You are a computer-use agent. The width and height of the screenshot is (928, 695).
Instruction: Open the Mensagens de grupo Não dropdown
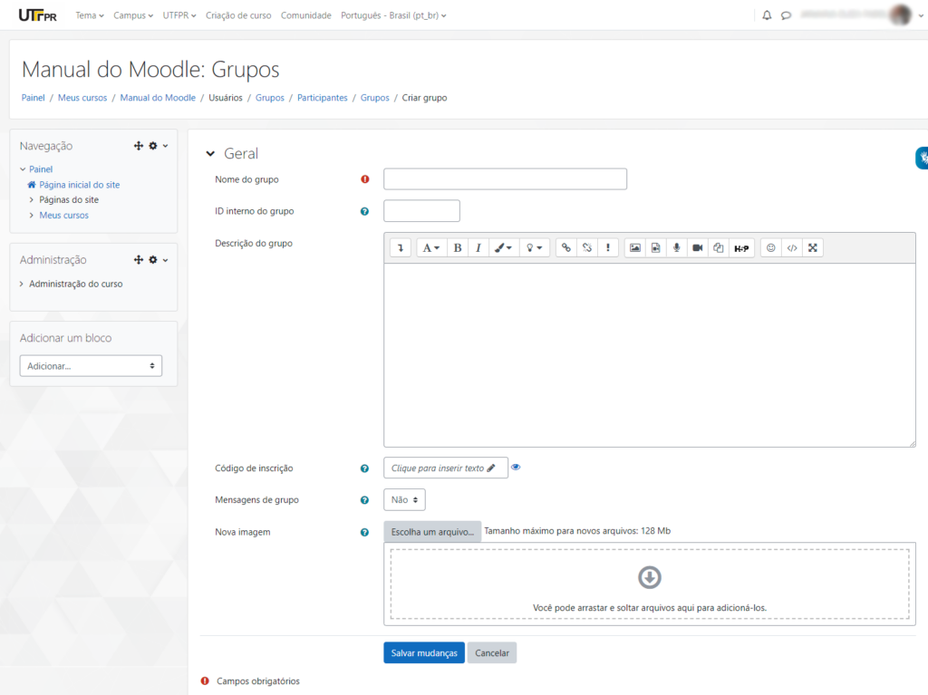pos(404,499)
